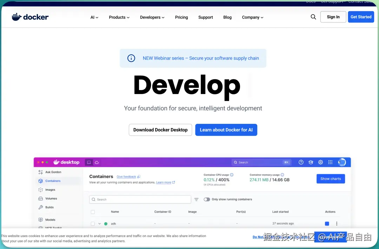Check the adk container checkbox
The height and width of the screenshot is (249, 379).
(93, 224)
